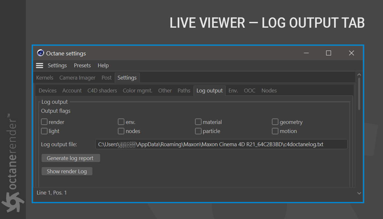Enable the particle output flag
The width and height of the screenshot is (383, 219).
[198, 131]
